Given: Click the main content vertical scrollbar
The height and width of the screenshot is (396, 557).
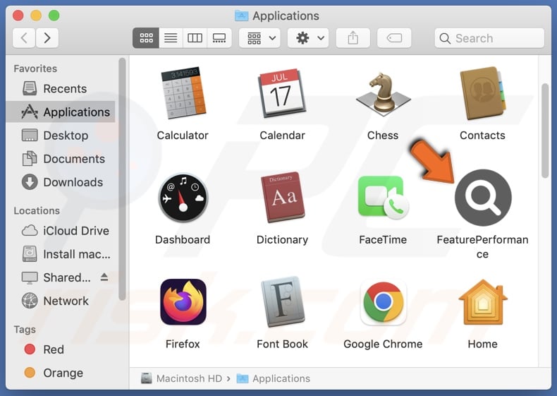Looking at the screenshot, I should pyautogui.click(x=545, y=131).
